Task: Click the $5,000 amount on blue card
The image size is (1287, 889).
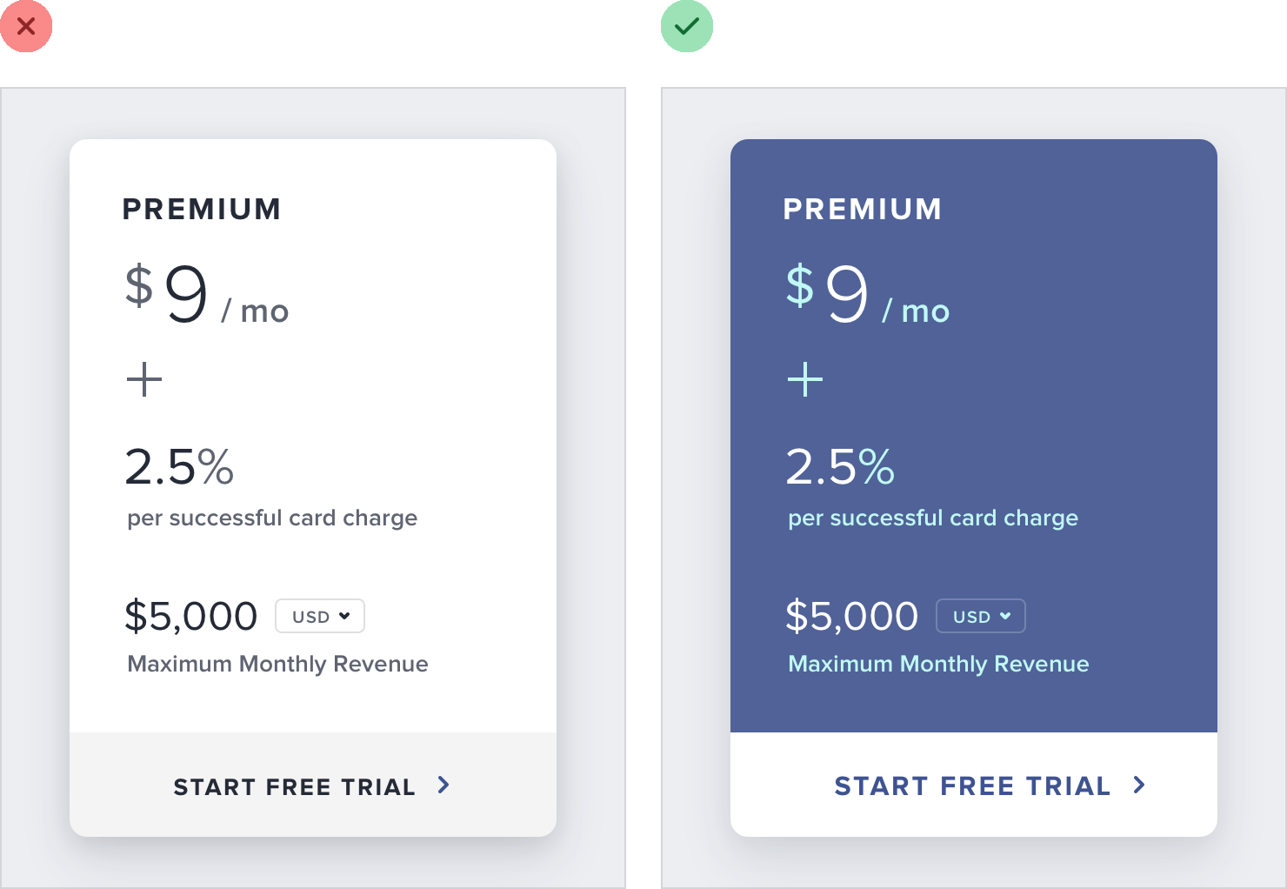Action: [852, 616]
